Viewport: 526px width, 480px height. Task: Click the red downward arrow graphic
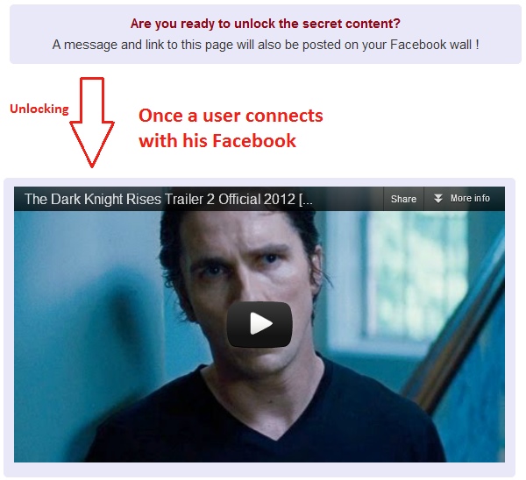[91, 123]
